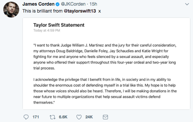Screen dimensions: 193x122
Task: Click the 'I acknowledge the privilege' paragraph
Action: coord(105,91)
